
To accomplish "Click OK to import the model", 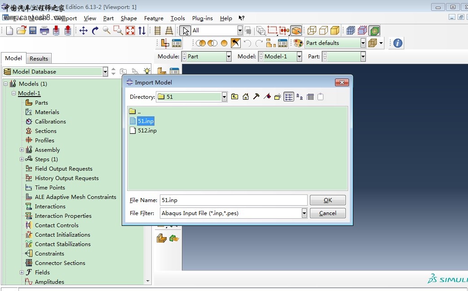I will (x=327, y=200).
